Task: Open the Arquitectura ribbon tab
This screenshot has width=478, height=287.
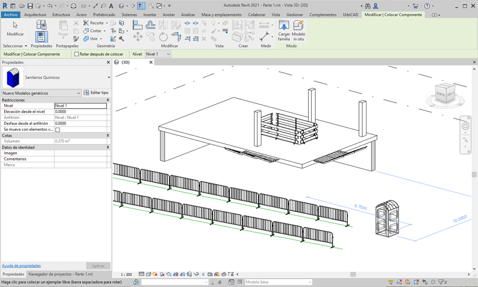Action: [35, 15]
